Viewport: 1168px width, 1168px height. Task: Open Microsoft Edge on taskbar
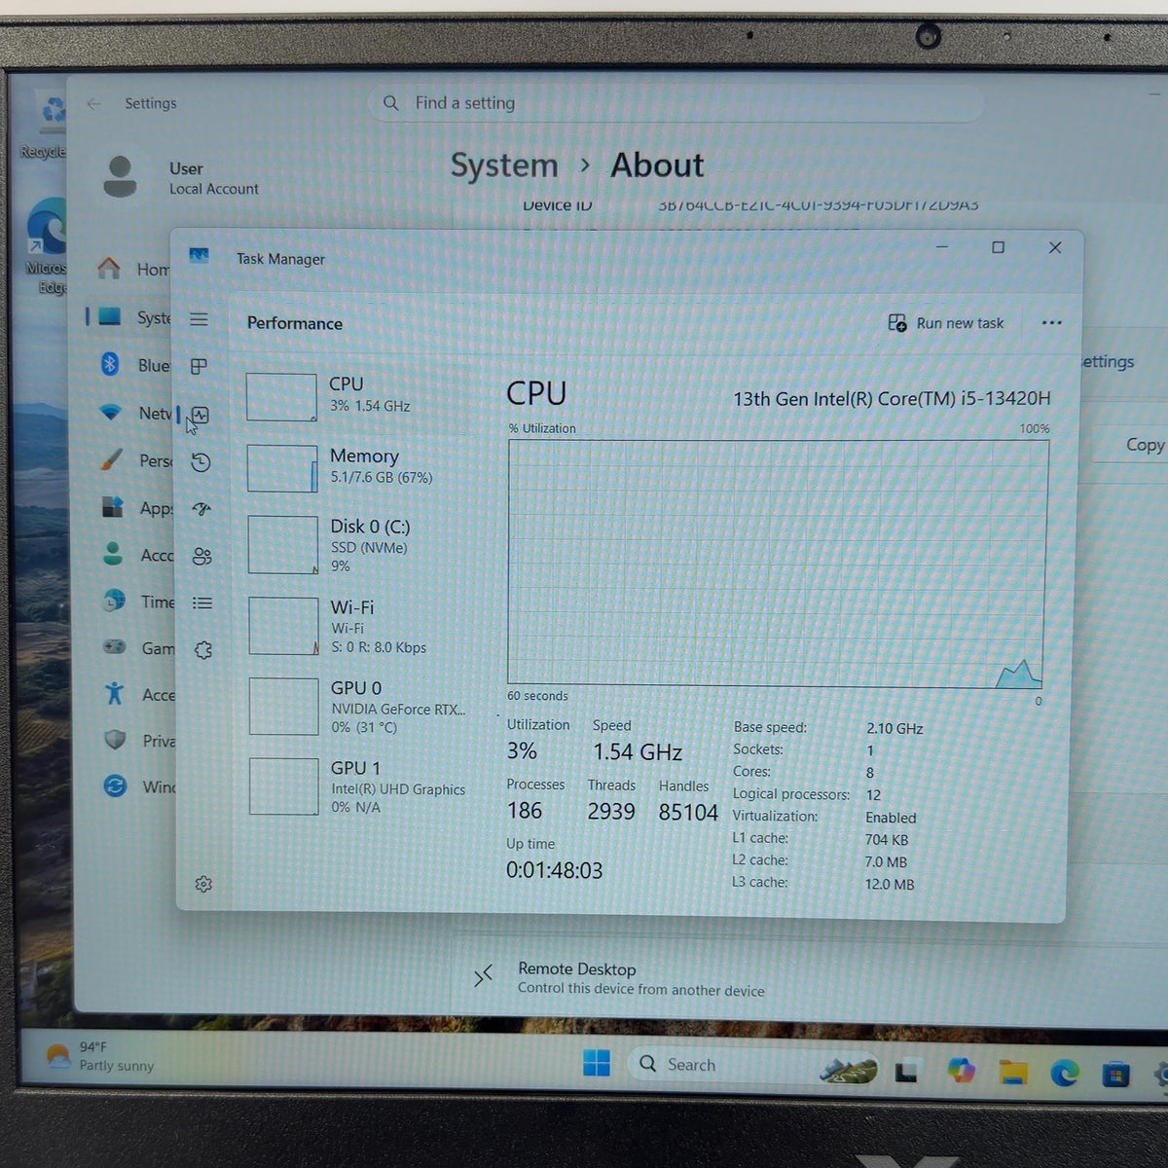coord(1064,1074)
